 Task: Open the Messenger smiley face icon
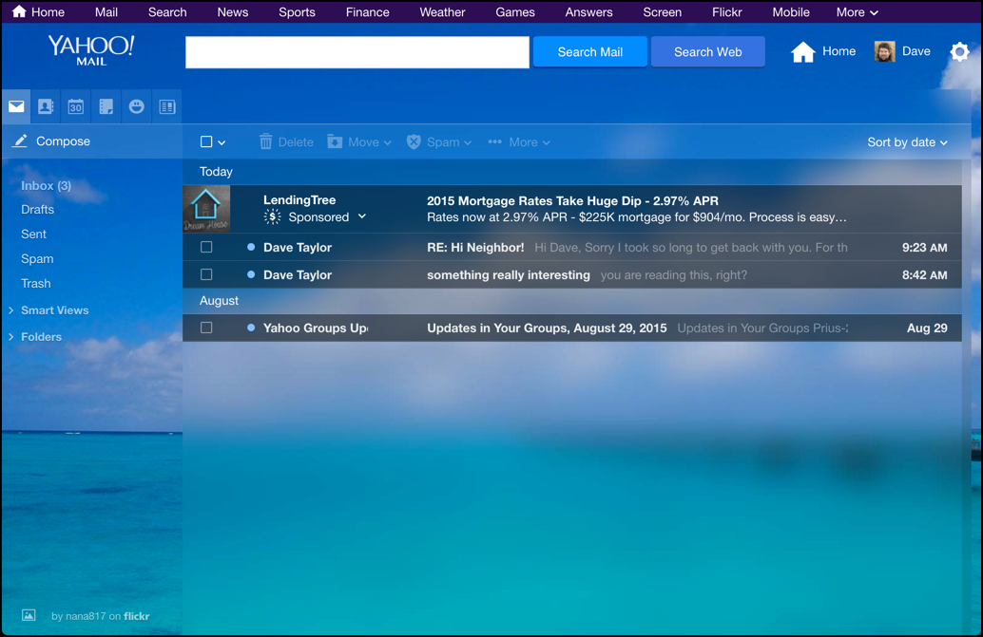tap(137, 107)
